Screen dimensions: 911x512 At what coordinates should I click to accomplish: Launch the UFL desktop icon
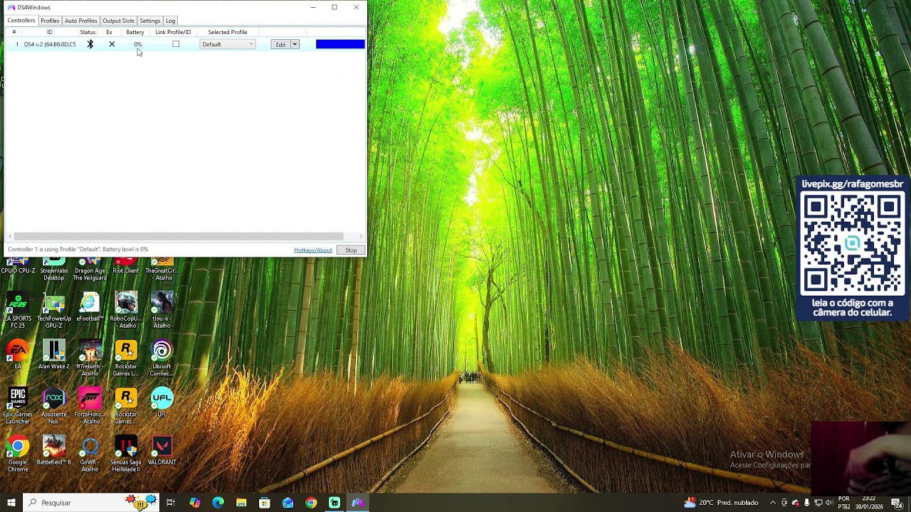pos(162,402)
